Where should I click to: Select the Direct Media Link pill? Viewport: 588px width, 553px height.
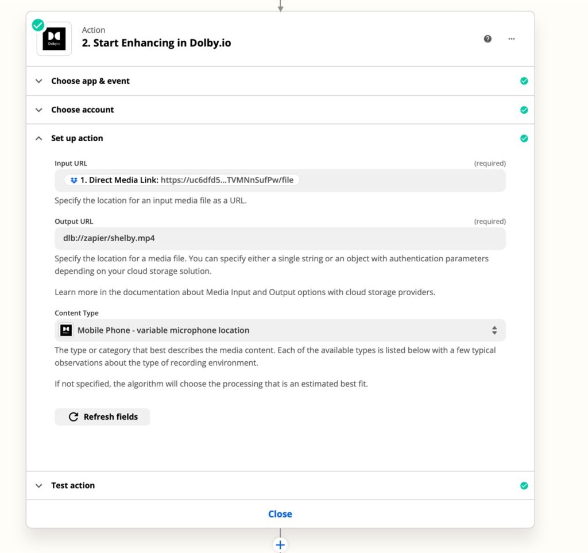[182, 180]
